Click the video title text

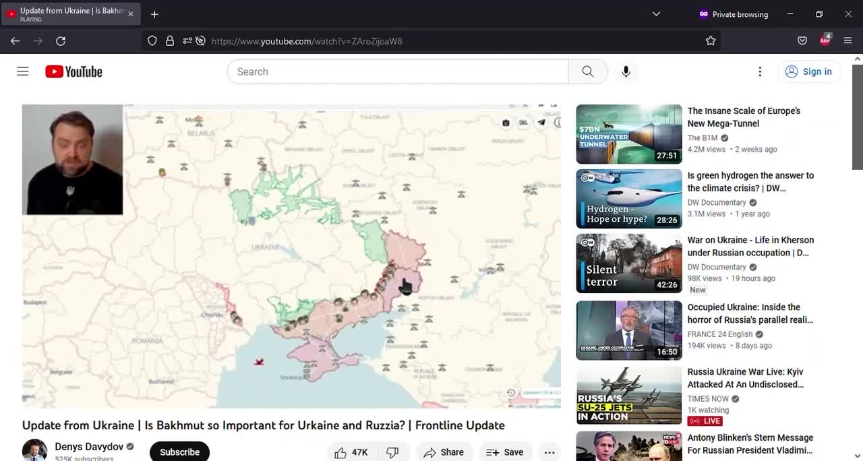tap(264, 425)
